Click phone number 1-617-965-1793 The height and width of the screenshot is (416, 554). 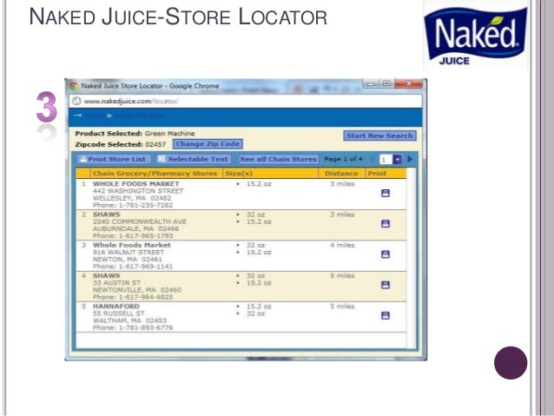click(x=146, y=235)
